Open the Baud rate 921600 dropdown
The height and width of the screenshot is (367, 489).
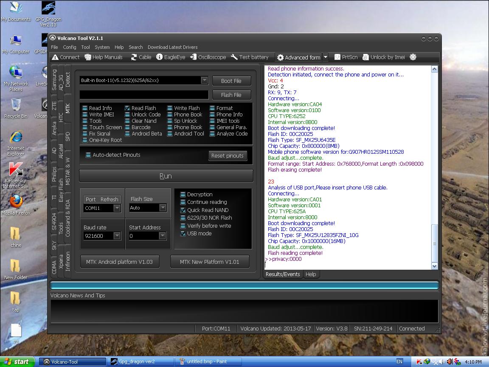[117, 236]
